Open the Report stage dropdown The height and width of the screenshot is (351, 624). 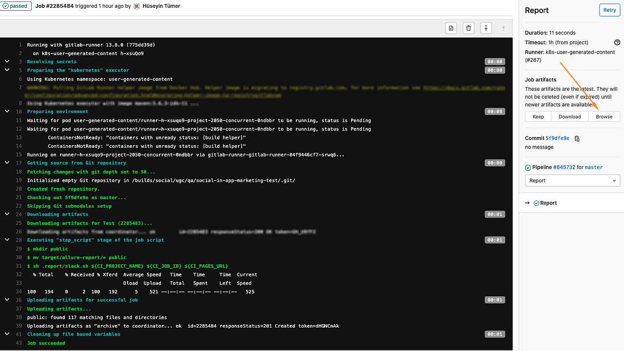572,180
